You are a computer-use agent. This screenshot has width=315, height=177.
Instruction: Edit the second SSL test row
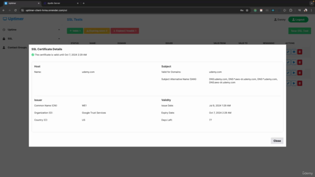[288, 62]
